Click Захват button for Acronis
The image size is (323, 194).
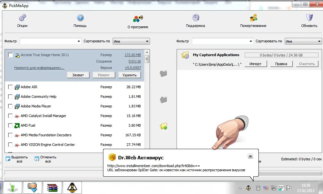78,75
